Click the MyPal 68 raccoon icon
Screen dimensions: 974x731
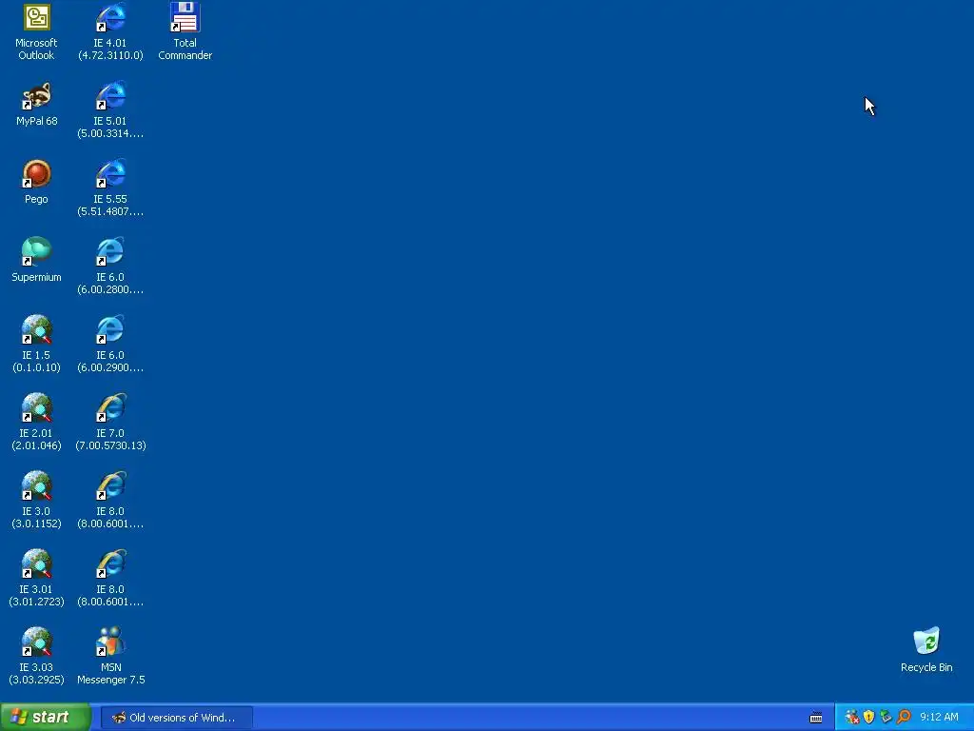click(37, 96)
